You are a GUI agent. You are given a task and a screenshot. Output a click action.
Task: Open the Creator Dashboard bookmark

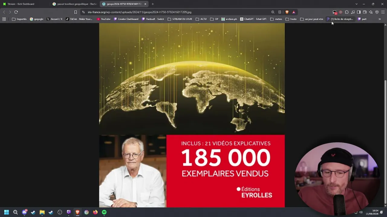tap(126, 19)
